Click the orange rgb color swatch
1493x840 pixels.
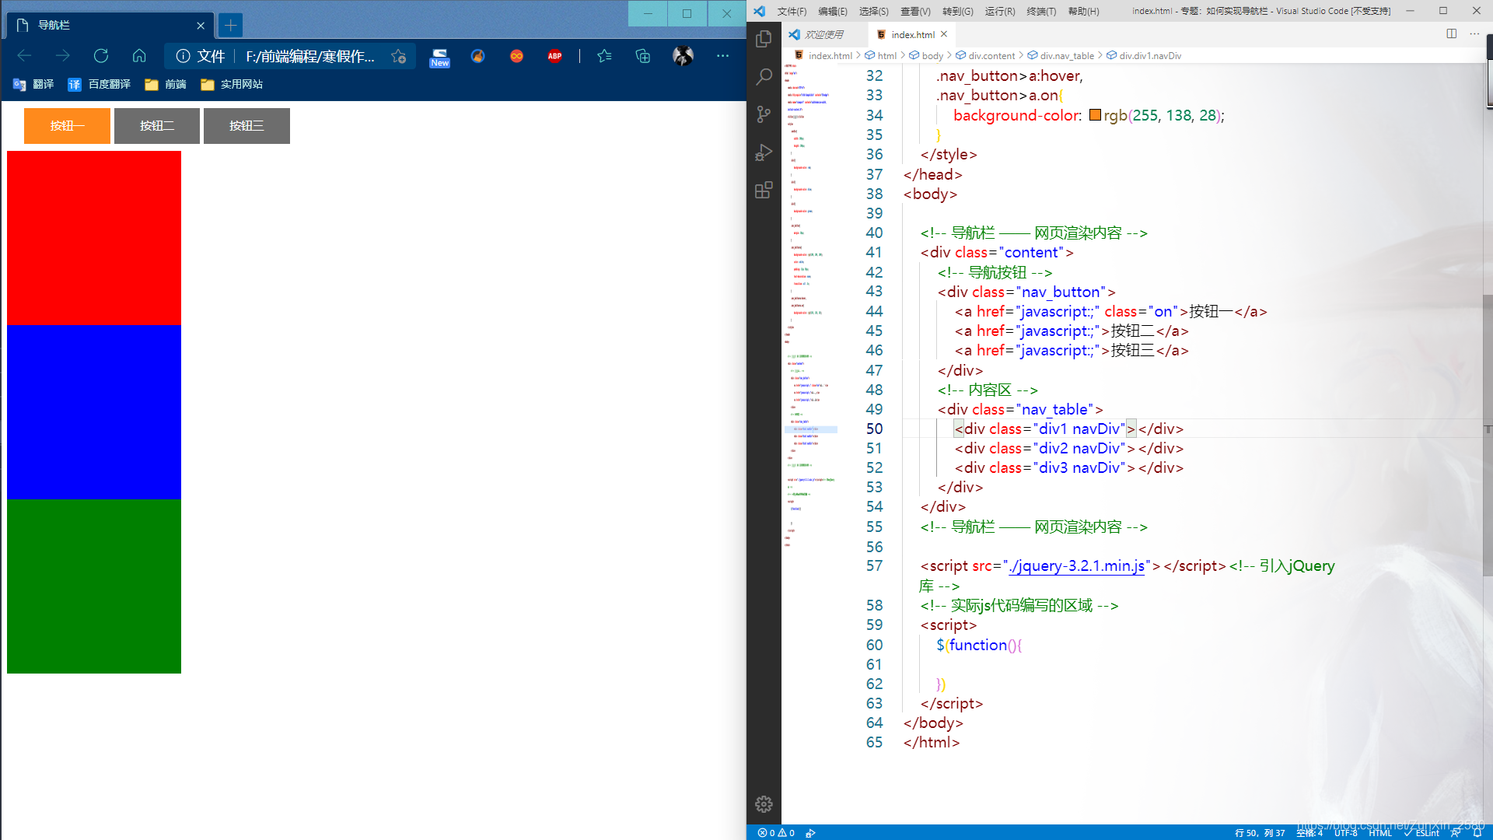(1095, 115)
